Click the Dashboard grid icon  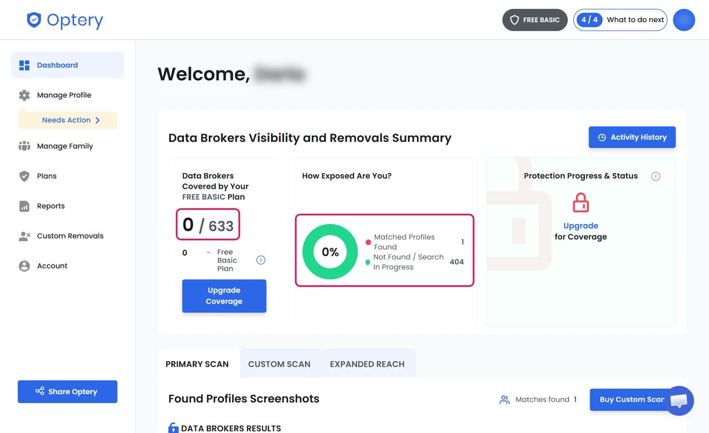tap(24, 65)
